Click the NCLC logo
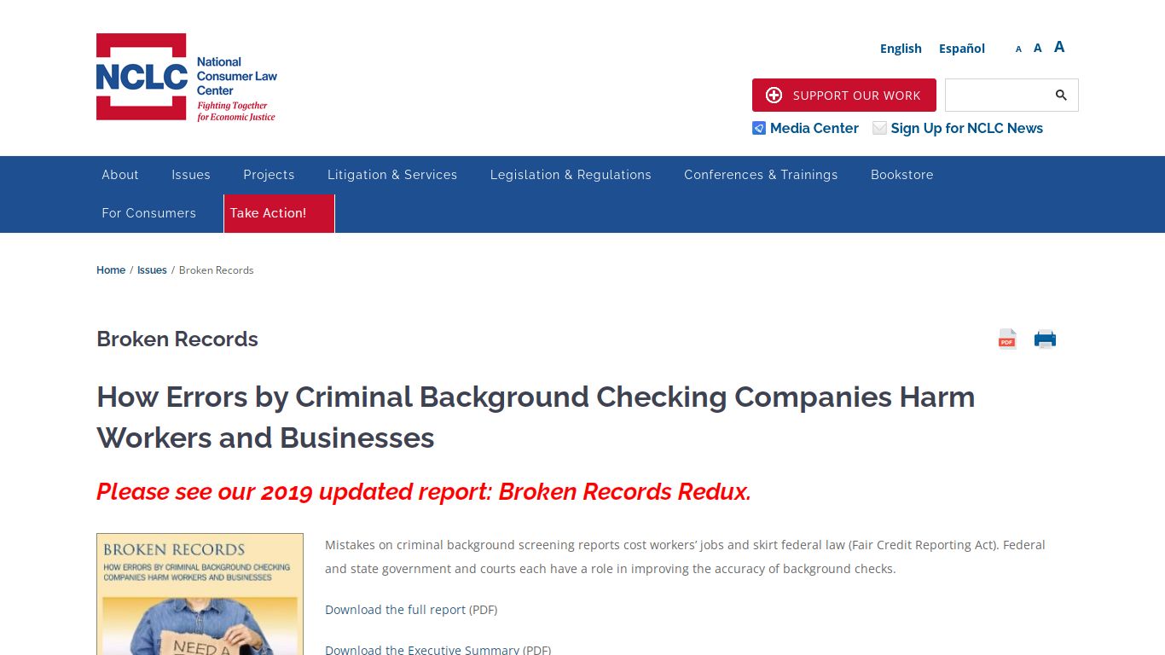Image resolution: width=1165 pixels, height=655 pixels. [x=187, y=77]
